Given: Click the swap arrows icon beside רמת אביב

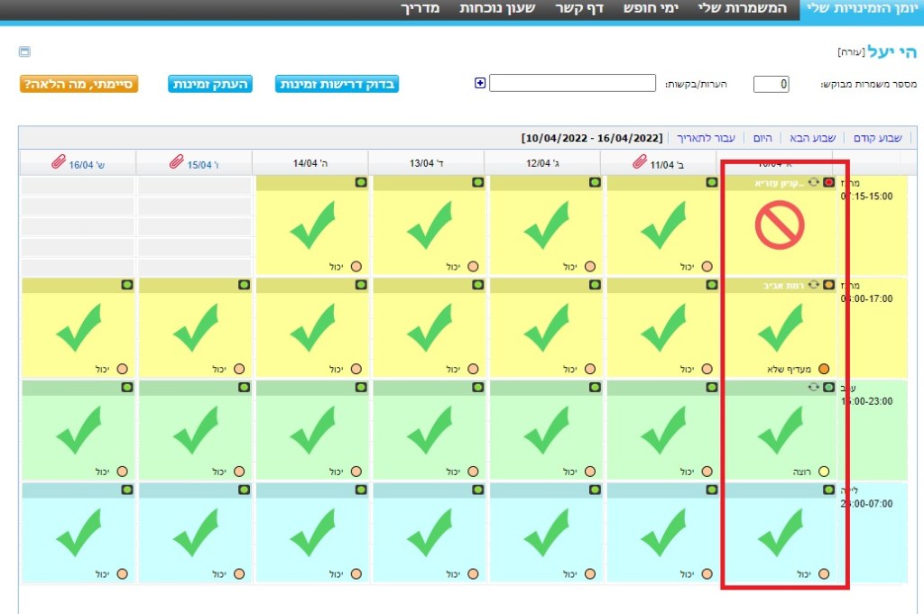Looking at the screenshot, I should (x=814, y=285).
